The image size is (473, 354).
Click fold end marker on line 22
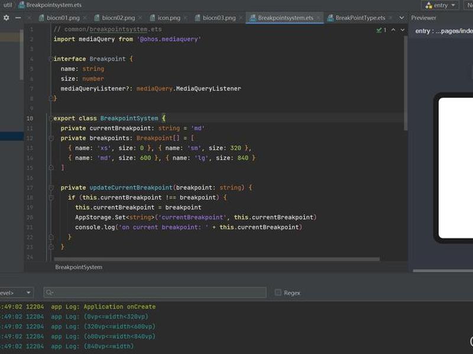pyautogui.click(x=51, y=237)
